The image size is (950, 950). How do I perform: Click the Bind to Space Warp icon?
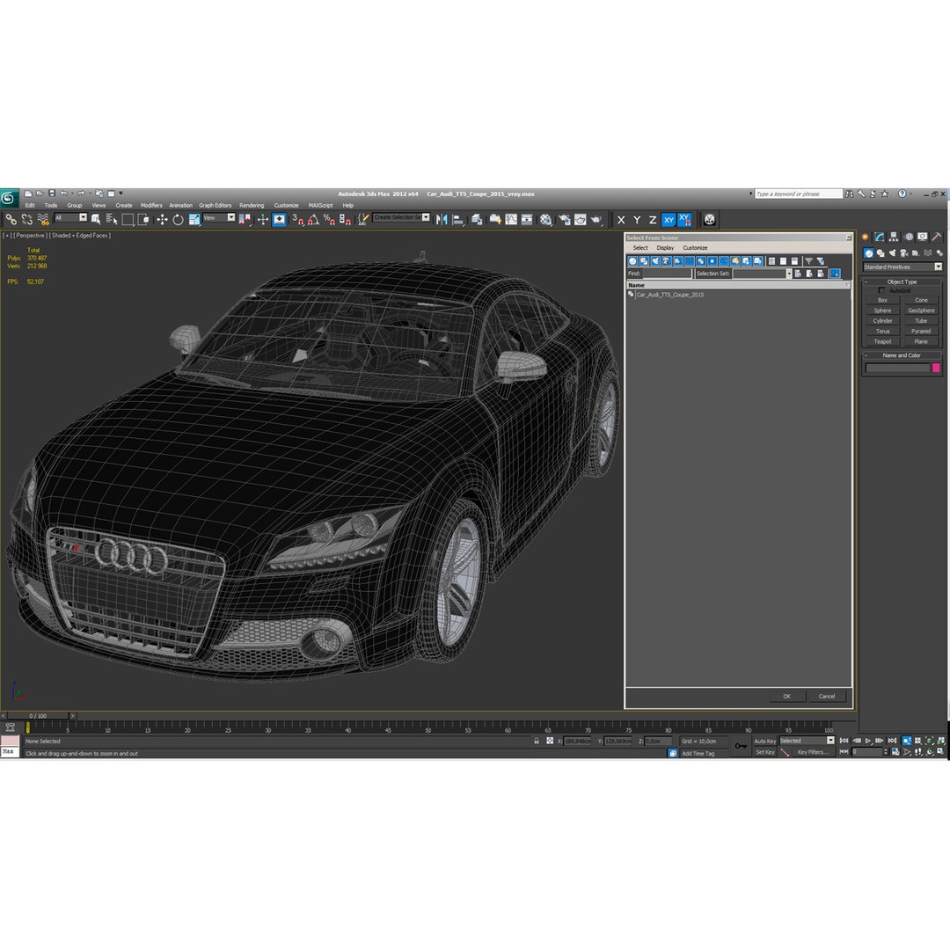pyautogui.click(x=43, y=219)
